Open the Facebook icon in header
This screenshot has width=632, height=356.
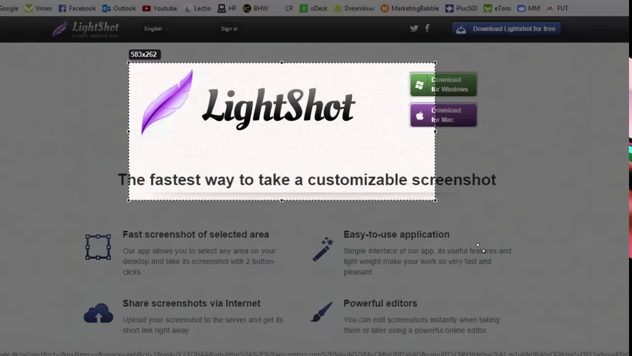(427, 29)
